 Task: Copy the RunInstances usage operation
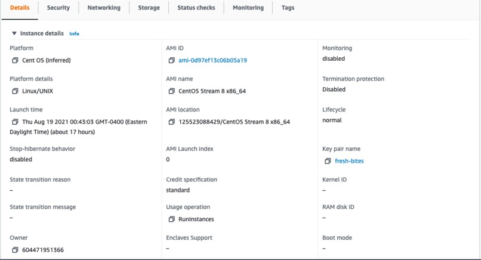[x=171, y=219]
